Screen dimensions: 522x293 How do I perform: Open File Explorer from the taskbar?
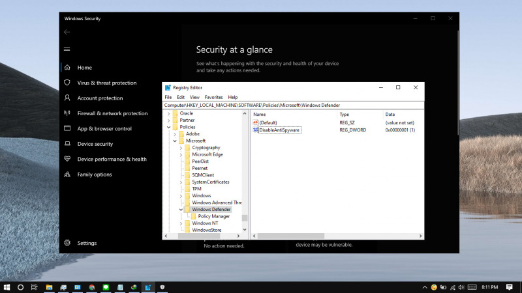click(x=50, y=287)
